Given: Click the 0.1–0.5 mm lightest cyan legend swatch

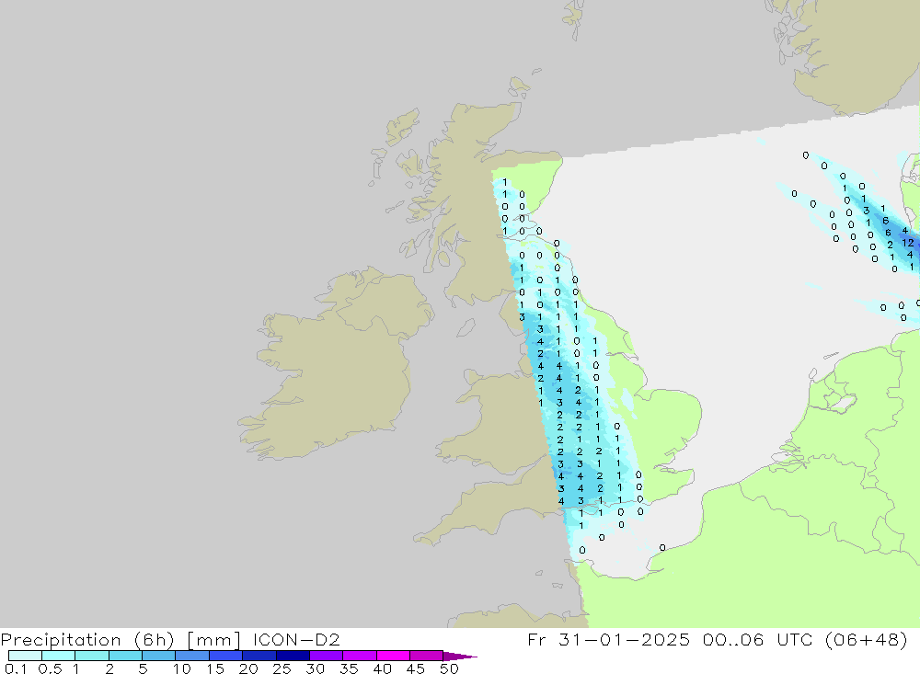Looking at the screenshot, I should (25, 656).
